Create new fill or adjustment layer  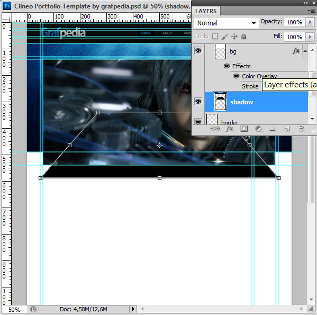[258, 129]
